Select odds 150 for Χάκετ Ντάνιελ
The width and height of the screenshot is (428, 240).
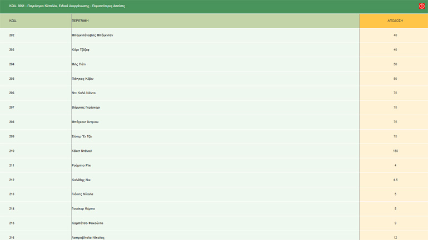point(395,151)
